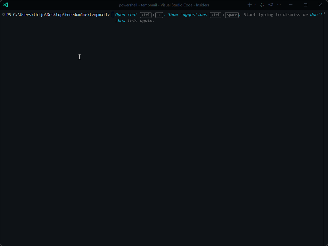The width and height of the screenshot is (328, 246).
Task: Click the inward-arrows shrink view icon
Action: tap(262, 5)
